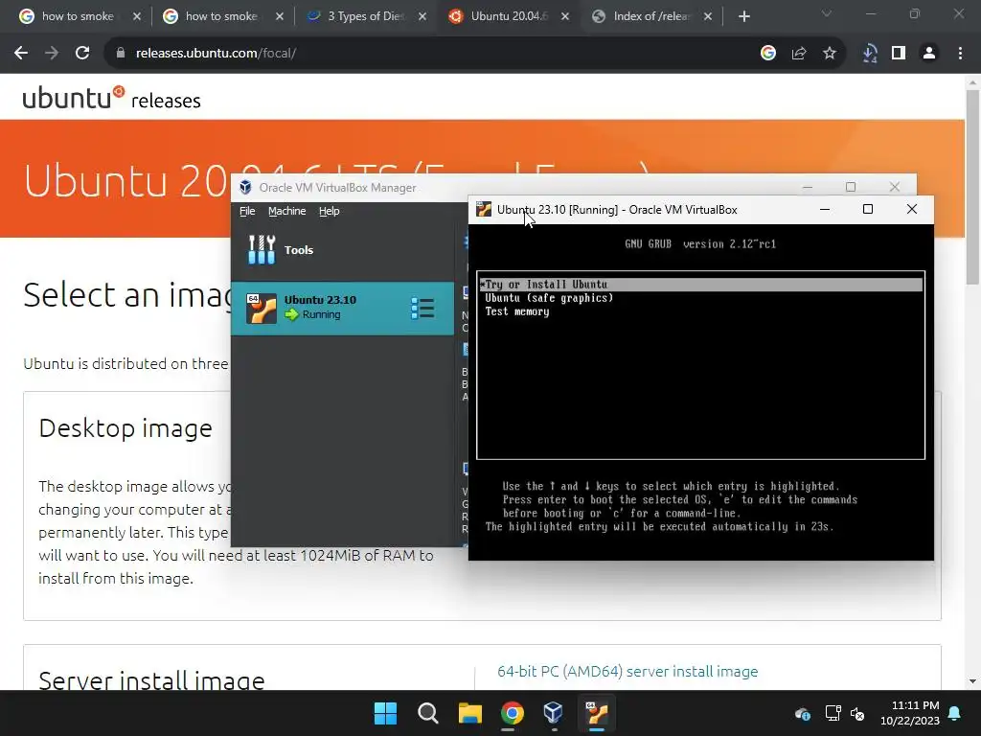981x736 pixels.
Task: Open Machine menu in VirtualBox Manager
Action: [x=287, y=211]
